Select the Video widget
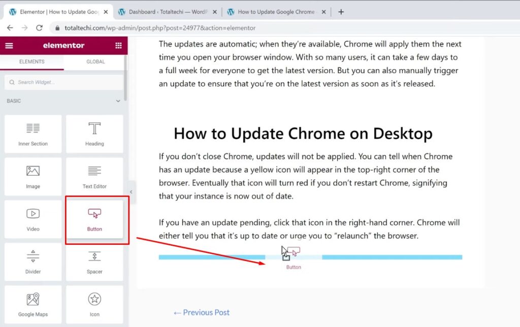 [x=32, y=219]
